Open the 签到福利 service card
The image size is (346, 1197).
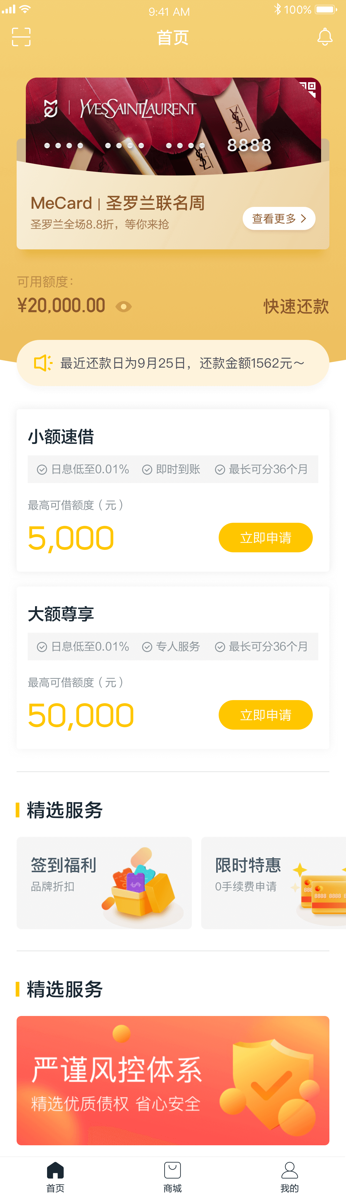(x=104, y=883)
